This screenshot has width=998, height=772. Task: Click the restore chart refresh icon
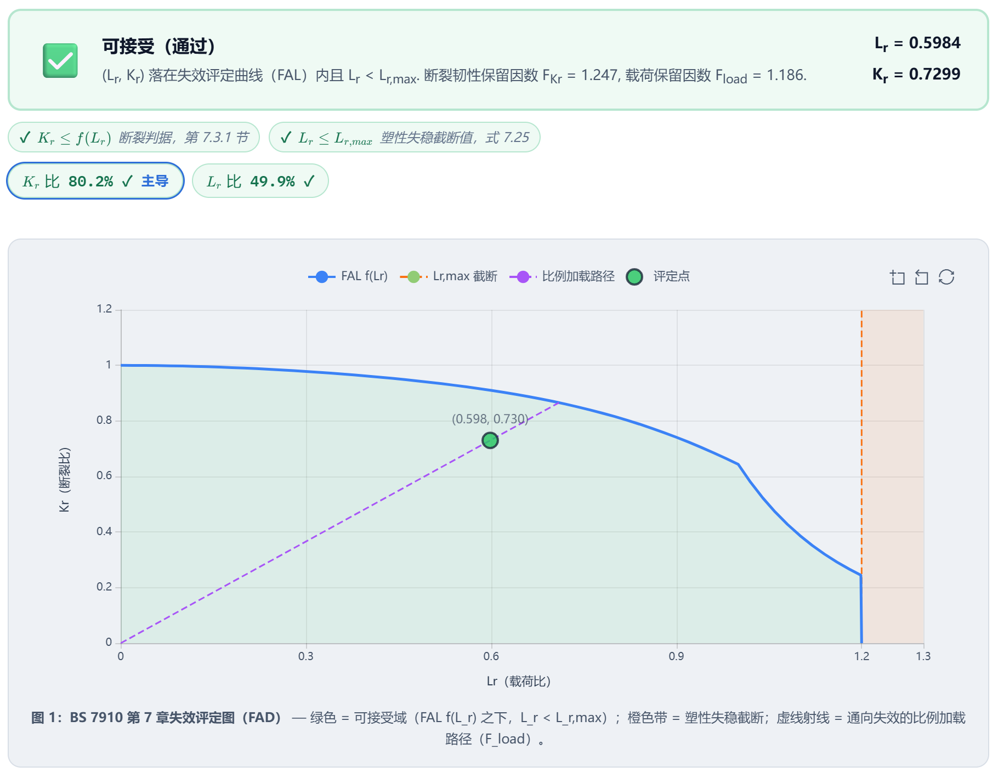pos(946,277)
